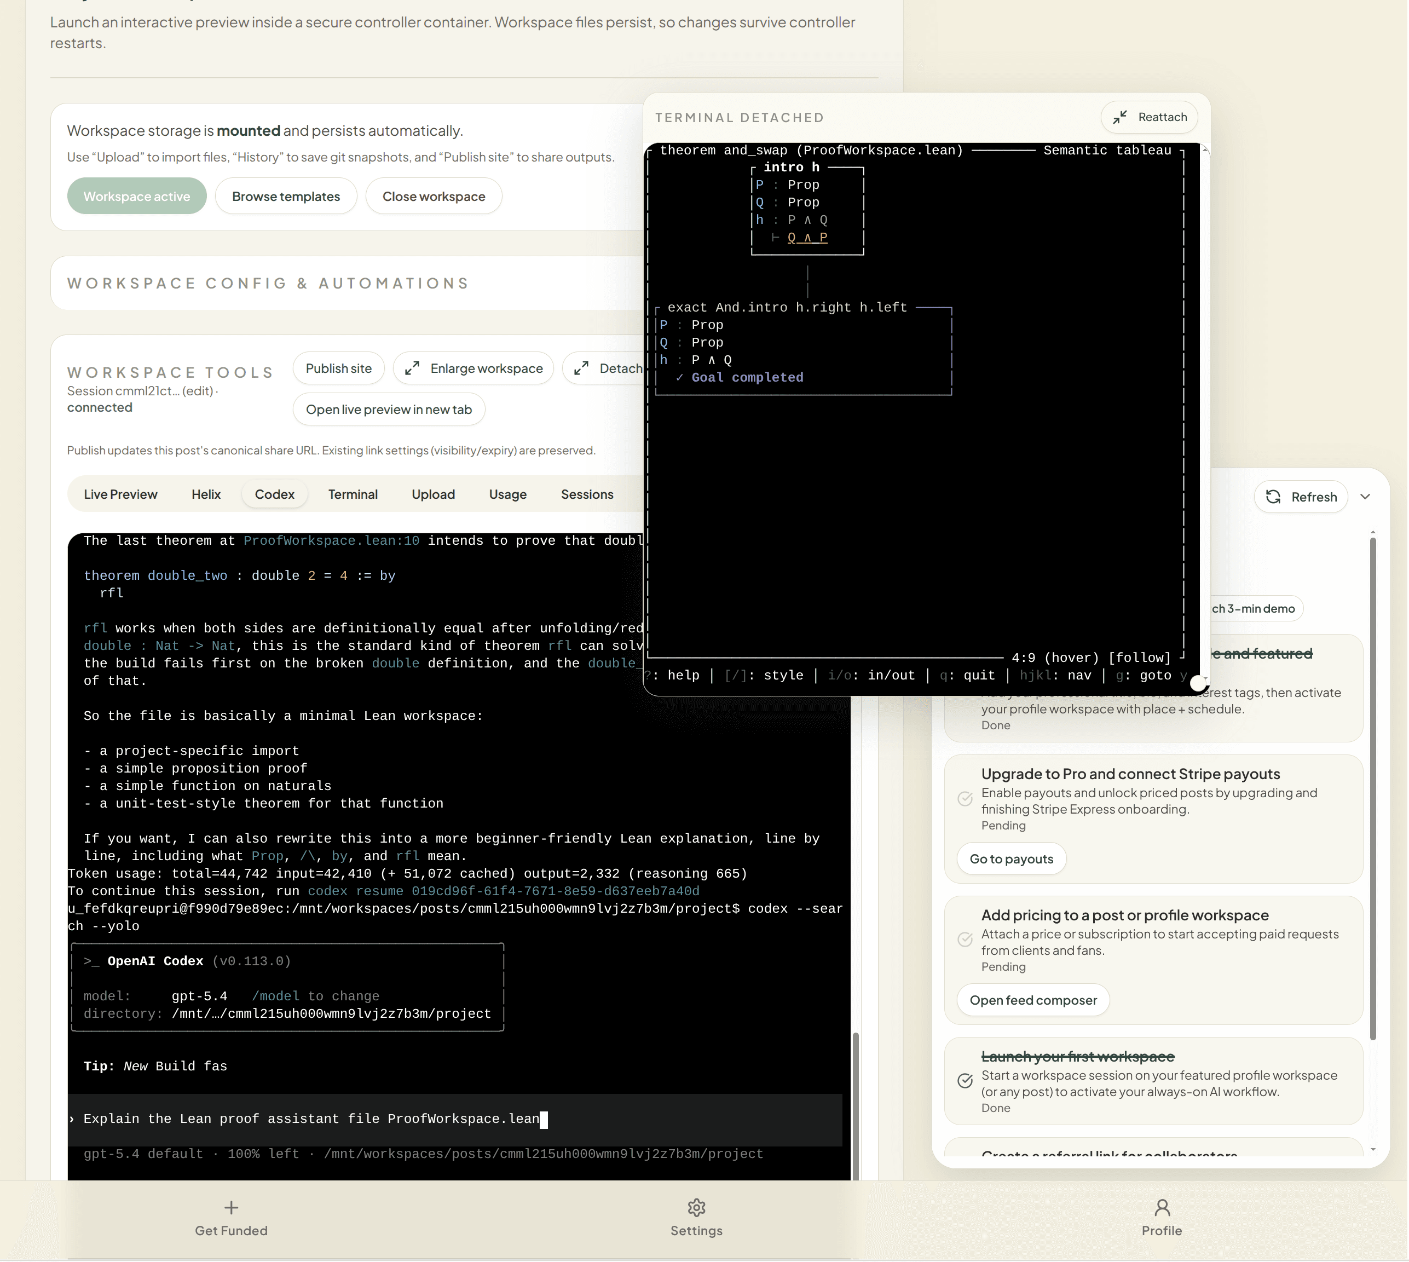
Task: Click the Publish site button
Action: (338, 368)
